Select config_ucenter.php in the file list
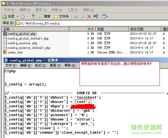This screenshot has width=168, height=138. click(x=22, y=43)
